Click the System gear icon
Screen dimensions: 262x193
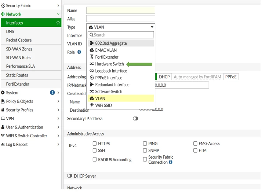click(3, 93)
